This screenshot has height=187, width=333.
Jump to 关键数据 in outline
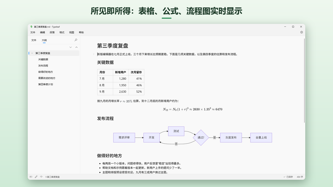(x=43, y=59)
